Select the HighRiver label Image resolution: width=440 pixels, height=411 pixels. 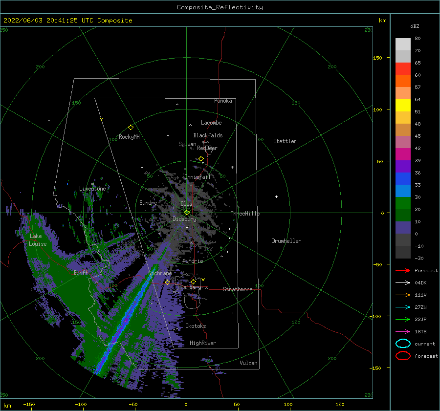tap(203, 343)
